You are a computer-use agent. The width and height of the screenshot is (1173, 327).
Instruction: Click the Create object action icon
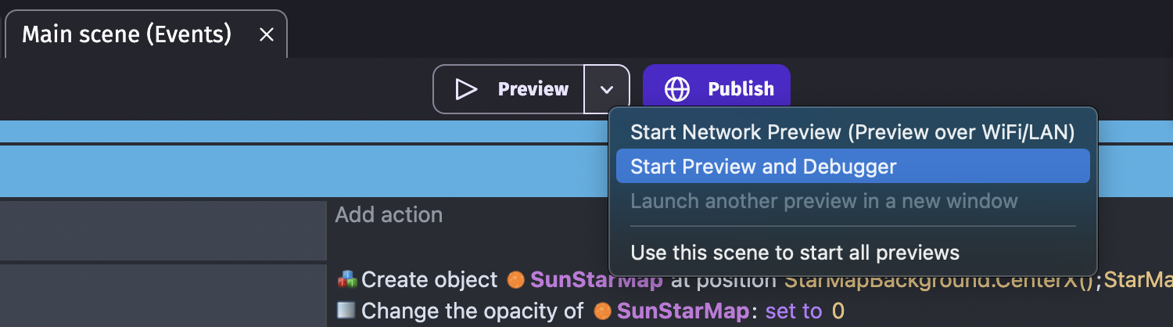(x=346, y=279)
